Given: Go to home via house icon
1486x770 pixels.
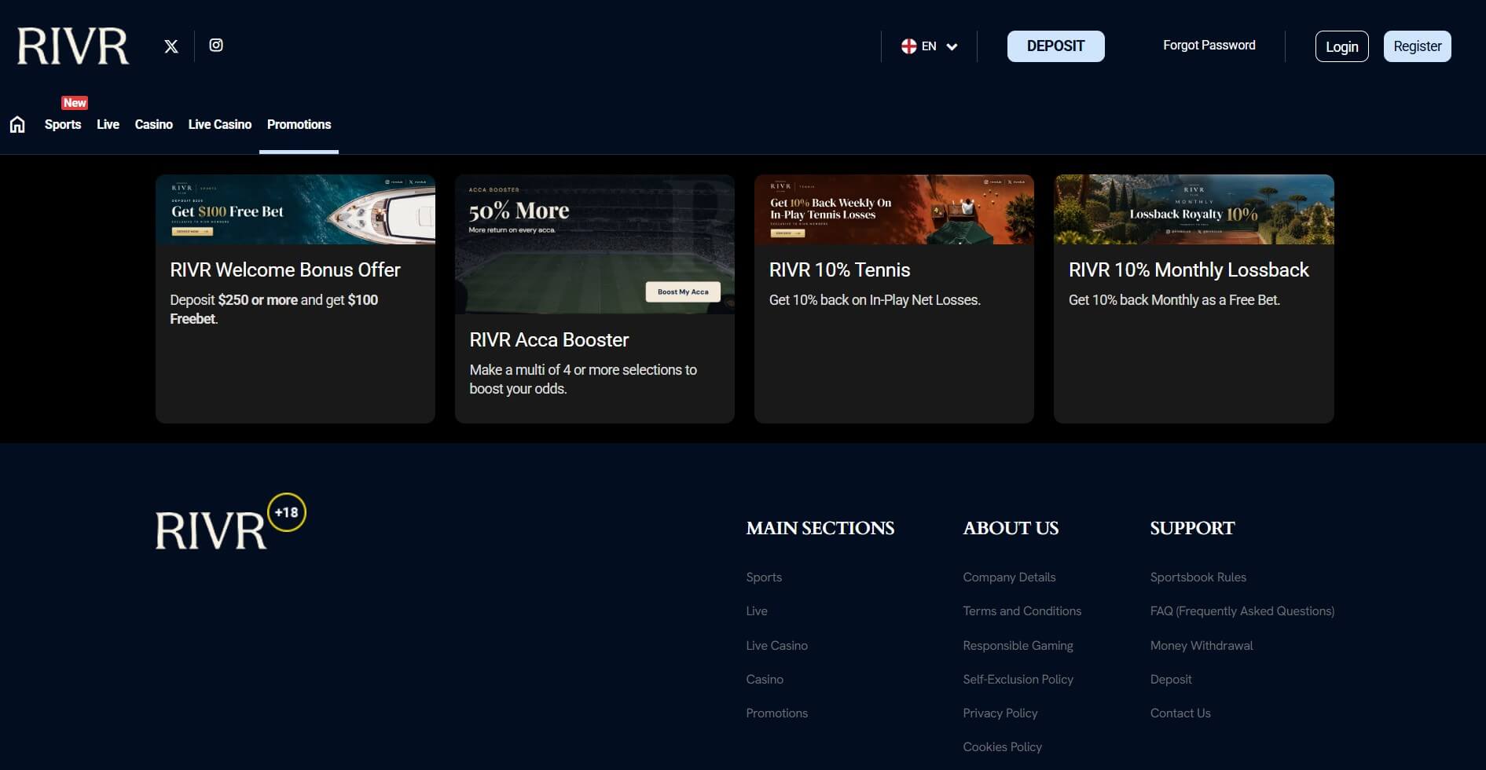Looking at the screenshot, I should [17, 125].
